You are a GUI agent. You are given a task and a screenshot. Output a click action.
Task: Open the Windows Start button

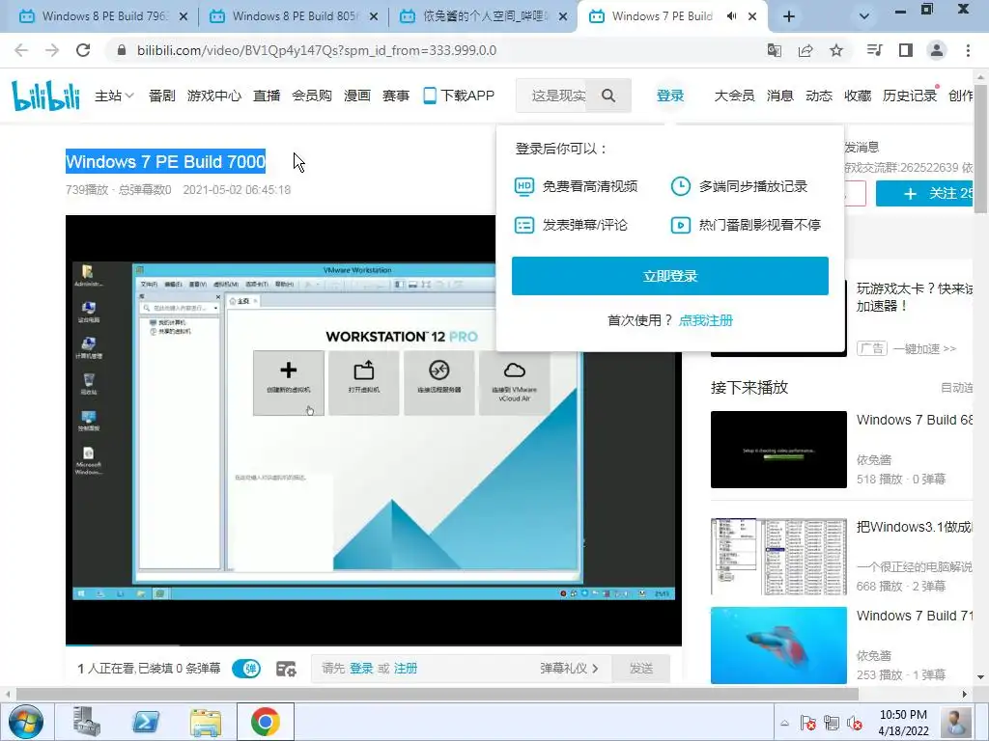pos(26,722)
